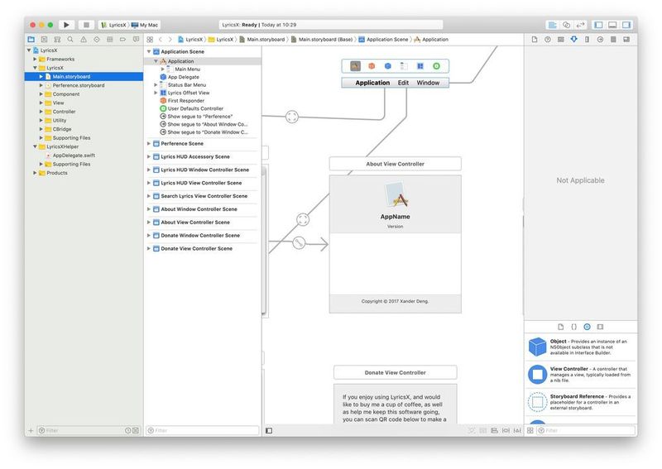Image resolution: width=662 pixels, height=469 pixels.
Task: Collapse the LyricsX project root
Action: tap(29, 50)
